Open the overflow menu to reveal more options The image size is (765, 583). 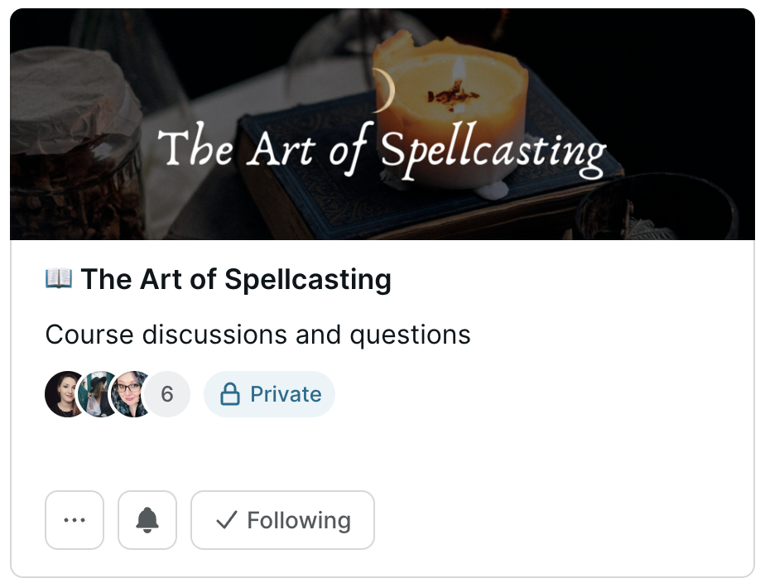75,520
